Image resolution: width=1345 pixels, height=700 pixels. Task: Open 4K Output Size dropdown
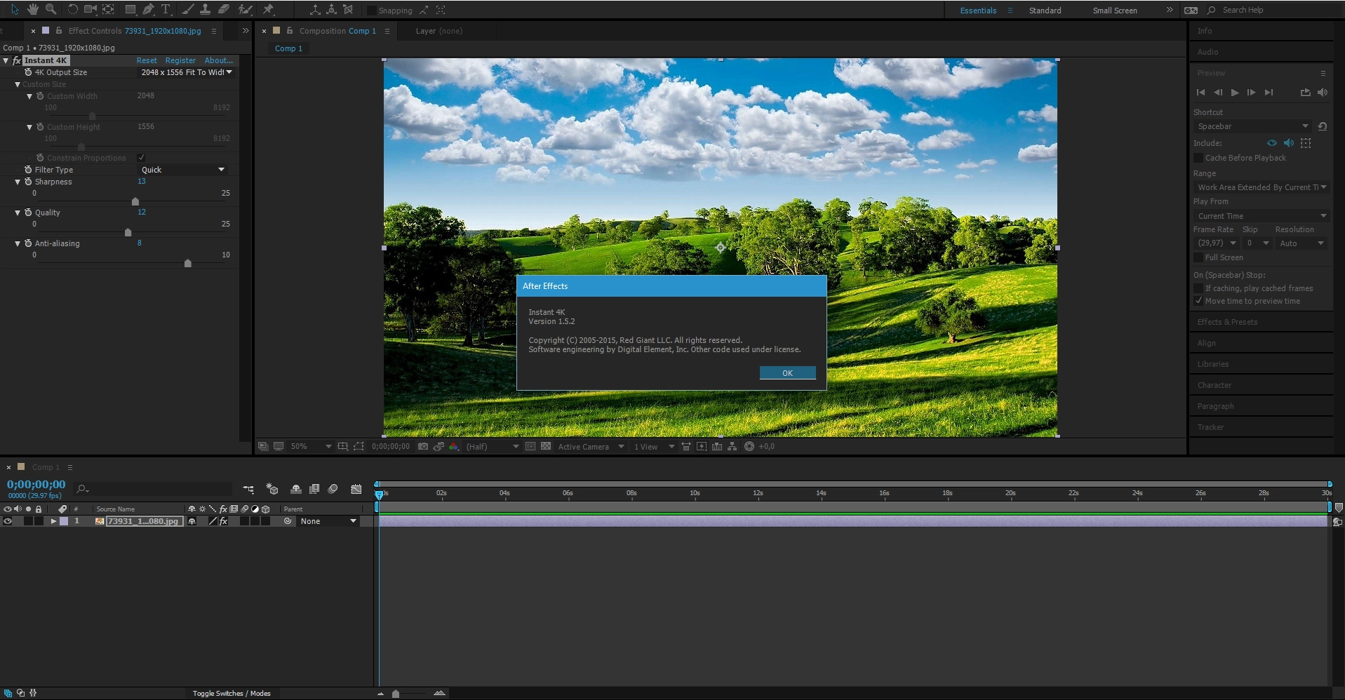[187, 72]
